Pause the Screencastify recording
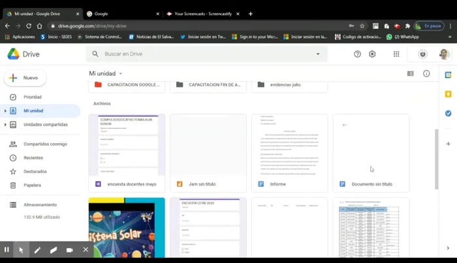457x263 pixels. pyautogui.click(x=7, y=250)
